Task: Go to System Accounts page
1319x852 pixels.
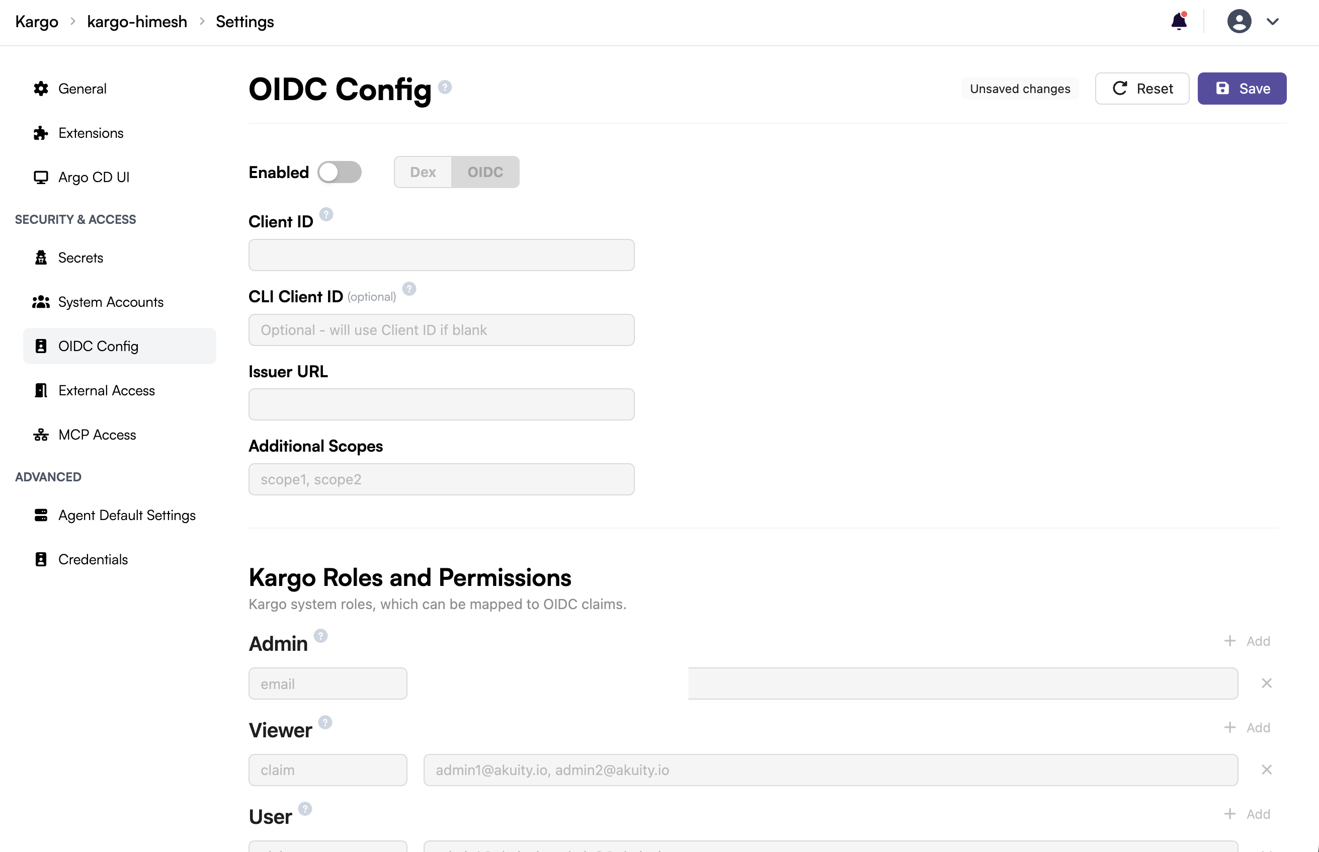Action: point(120,302)
